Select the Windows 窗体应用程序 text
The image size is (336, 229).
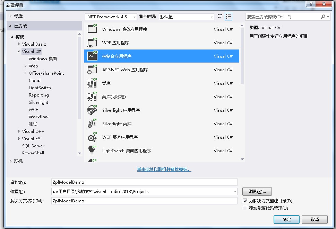pyautogui.click(x=124, y=29)
